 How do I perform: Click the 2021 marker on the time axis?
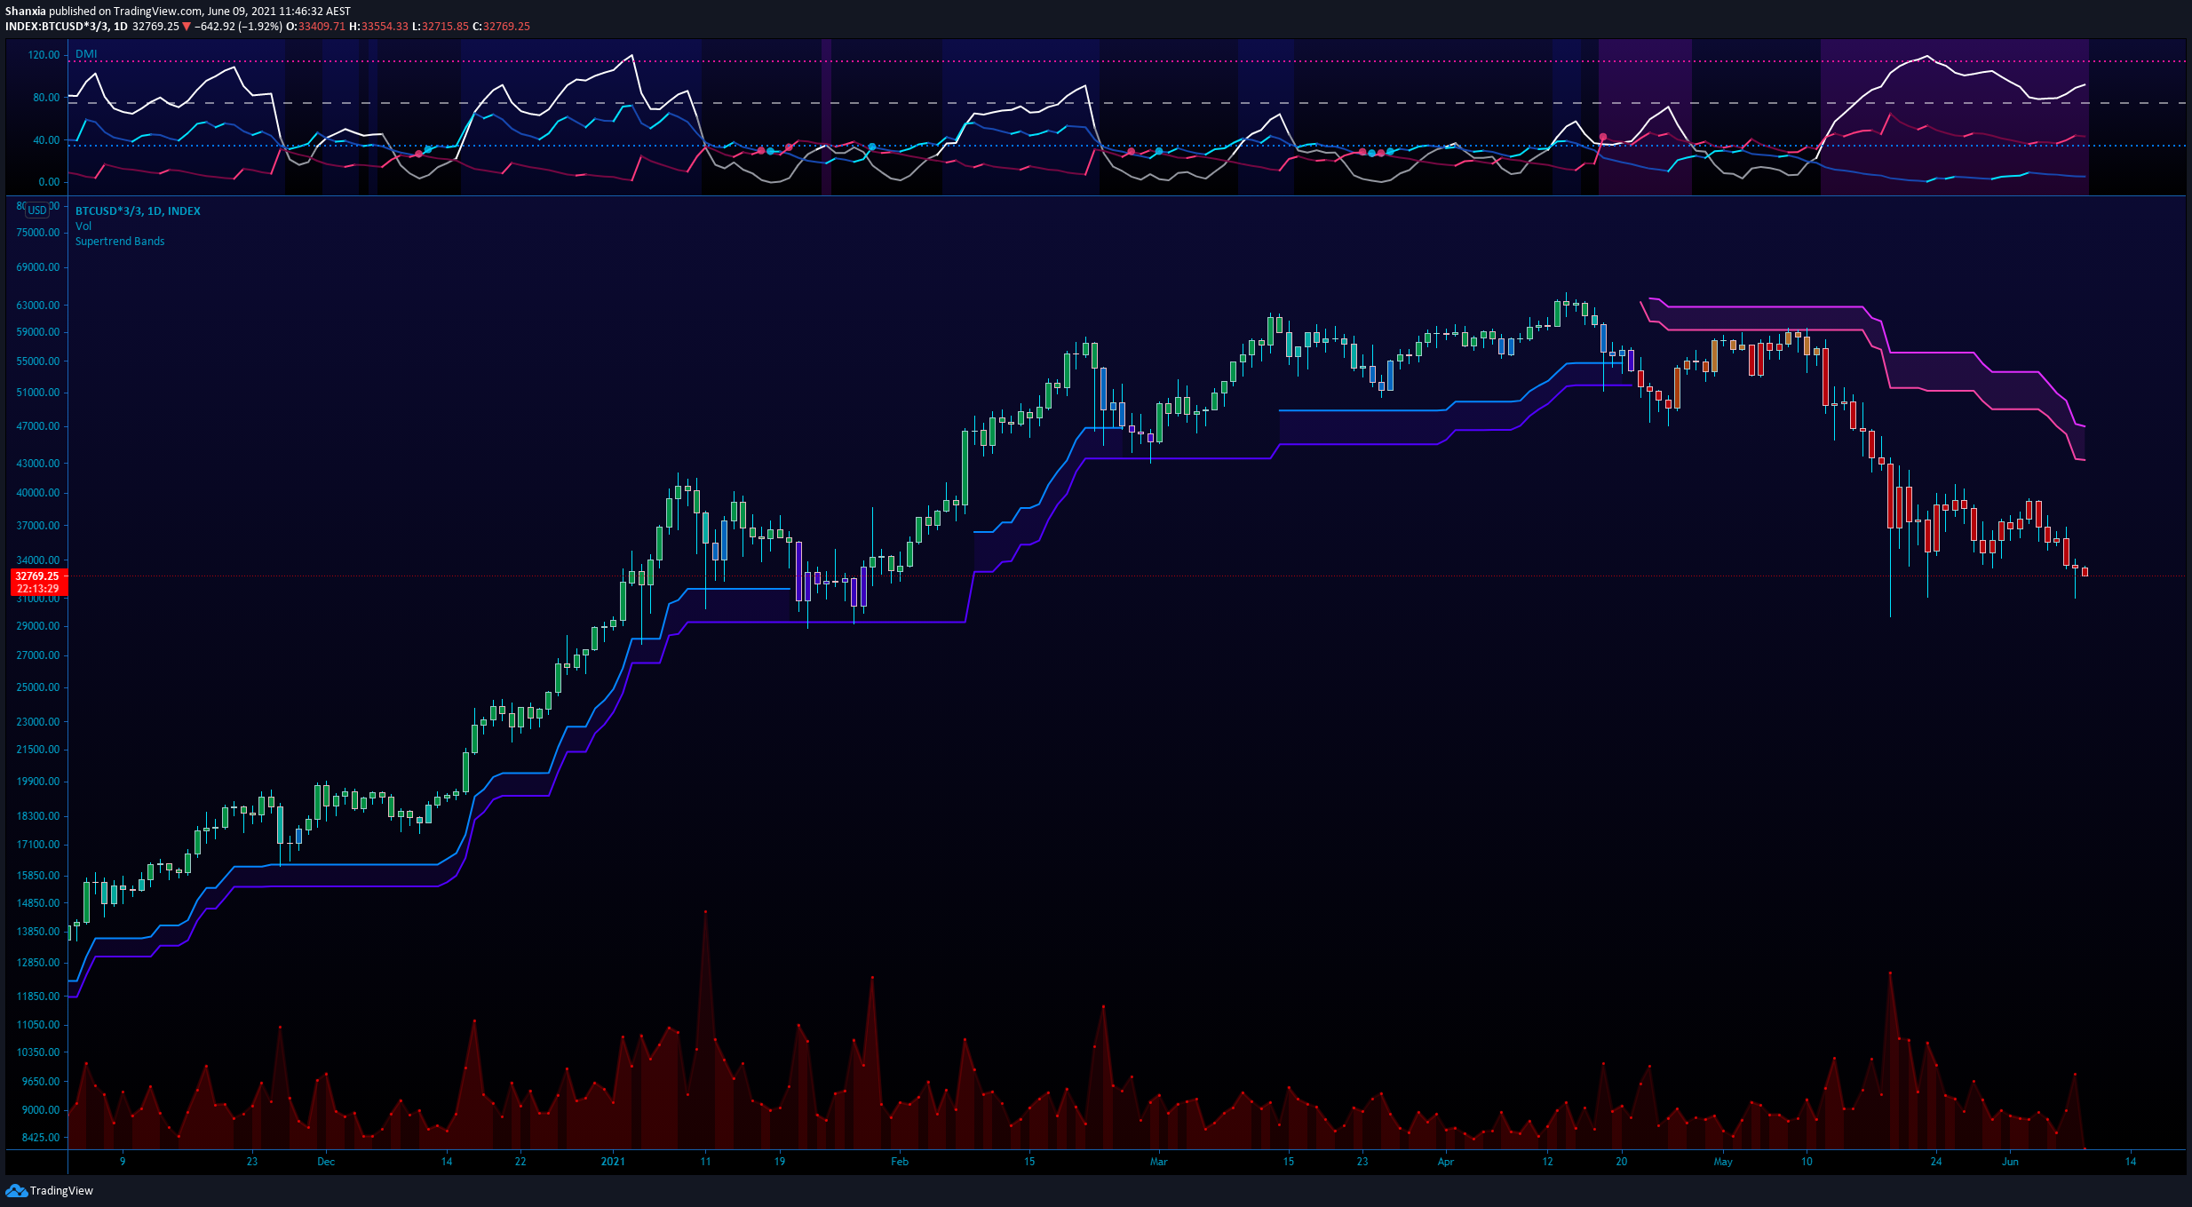coord(613,1162)
